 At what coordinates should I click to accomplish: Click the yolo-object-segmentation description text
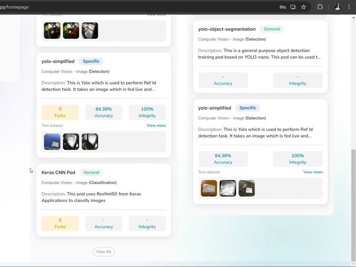pyautogui.click(x=259, y=54)
